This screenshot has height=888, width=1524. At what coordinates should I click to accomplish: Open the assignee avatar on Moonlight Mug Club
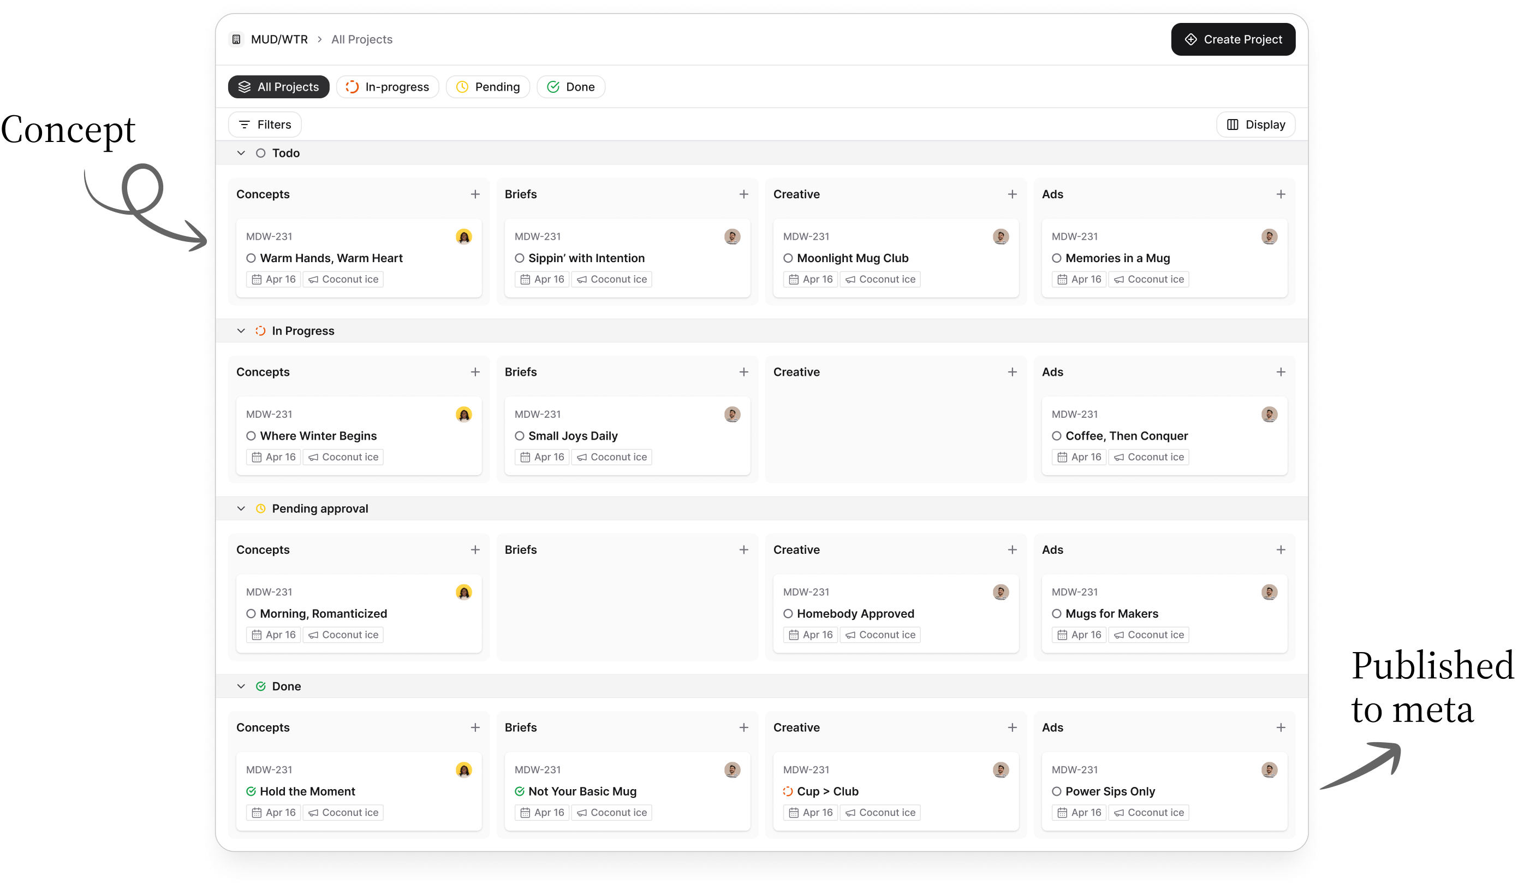[1001, 236]
